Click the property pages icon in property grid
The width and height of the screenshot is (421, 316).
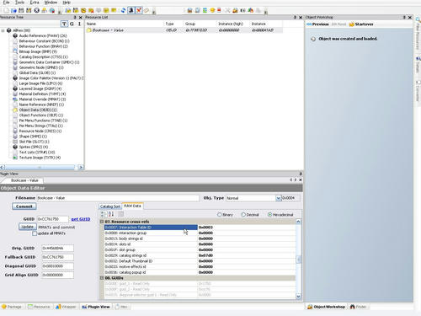tap(120, 214)
